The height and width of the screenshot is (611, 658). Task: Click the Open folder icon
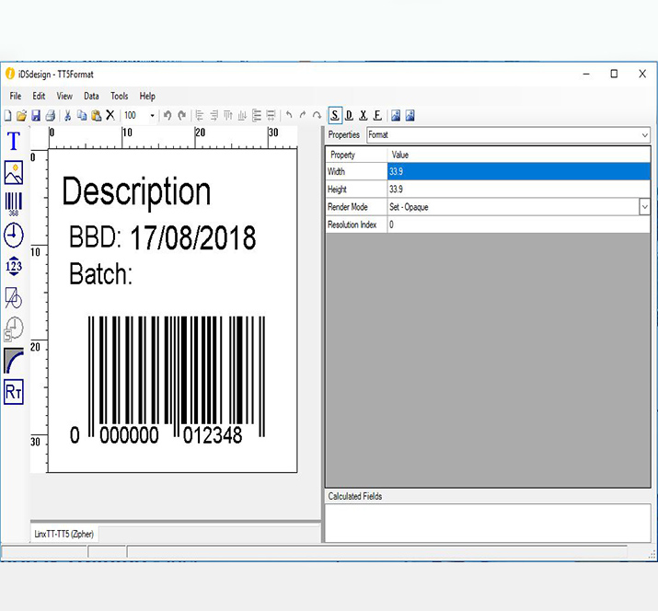tap(21, 115)
